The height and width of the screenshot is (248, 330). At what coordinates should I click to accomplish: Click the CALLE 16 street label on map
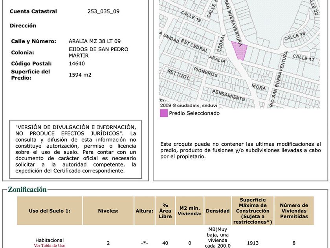tap(295, 37)
